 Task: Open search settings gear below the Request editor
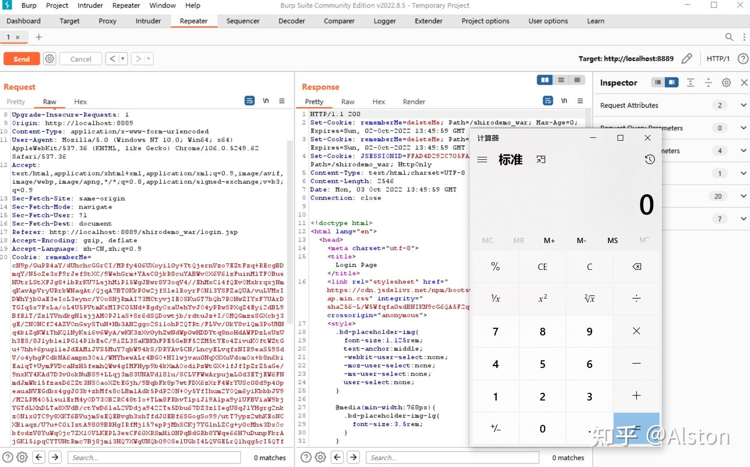(x=22, y=457)
